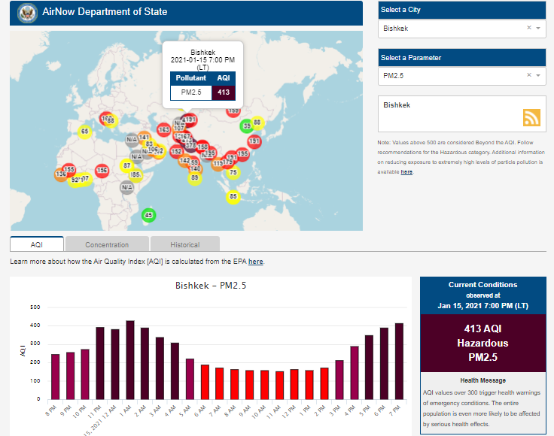Screen dimensions: 554x436
Task: Clear the PM2.5 parameter selection
Action: (528, 75)
